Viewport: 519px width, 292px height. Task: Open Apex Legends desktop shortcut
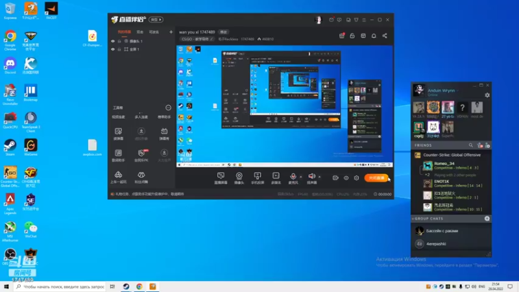pyautogui.click(x=10, y=204)
